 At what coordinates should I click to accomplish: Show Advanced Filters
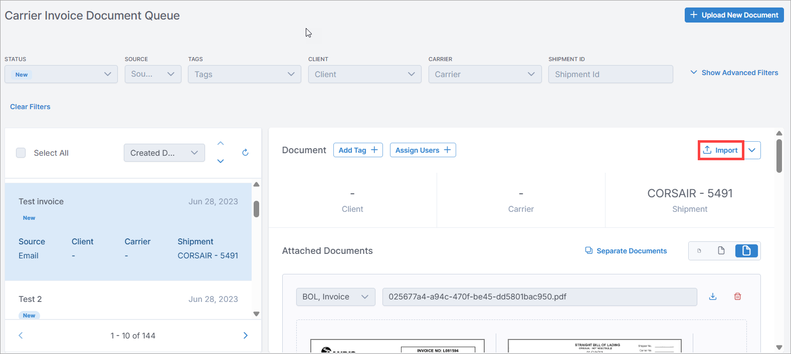734,73
